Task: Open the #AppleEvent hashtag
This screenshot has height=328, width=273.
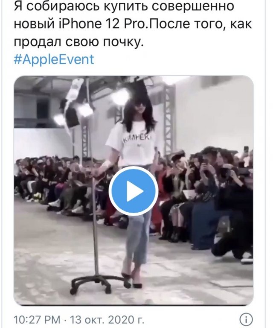Action: (x=54, y=59)
